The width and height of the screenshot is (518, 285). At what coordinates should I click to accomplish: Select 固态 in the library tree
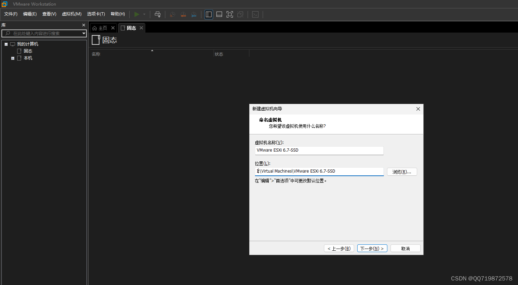tap(28, 51)
